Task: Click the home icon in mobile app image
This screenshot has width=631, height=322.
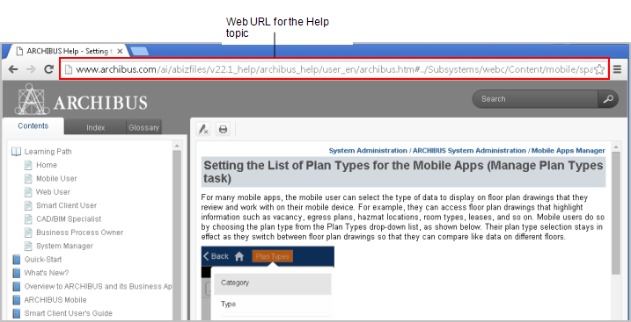Action: coord(239,256)
